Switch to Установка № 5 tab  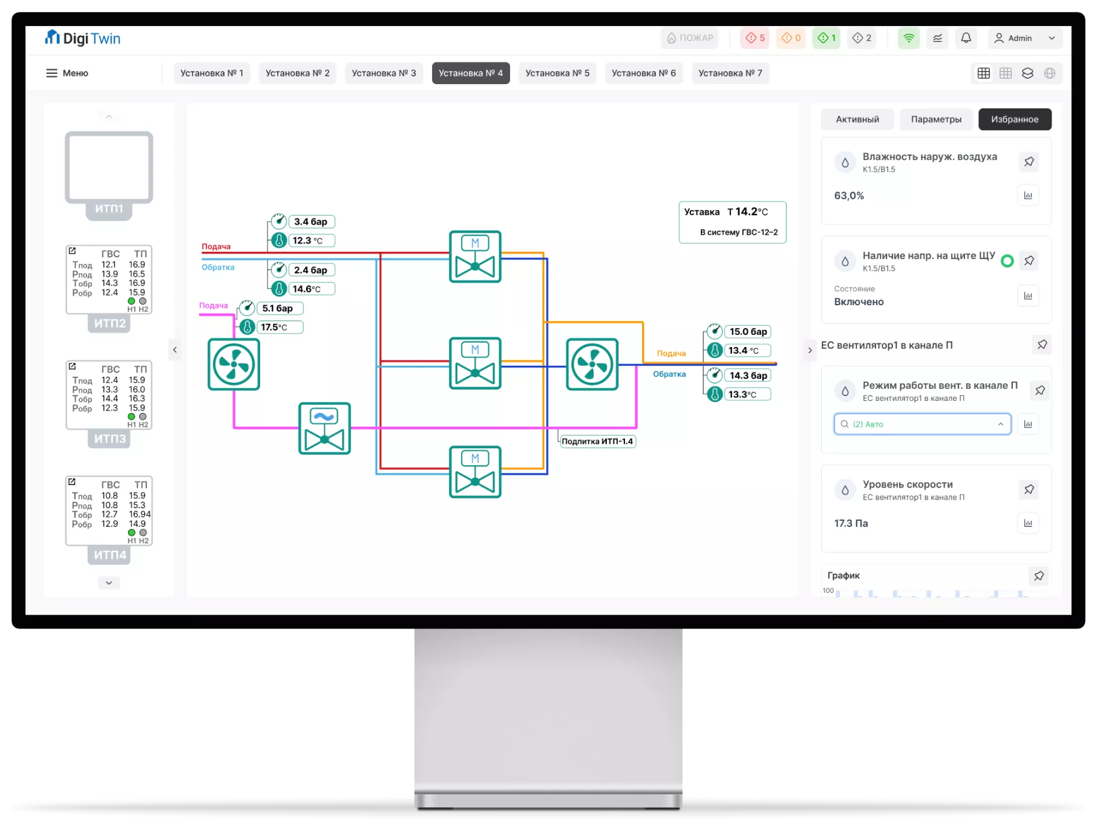point(557,73)
